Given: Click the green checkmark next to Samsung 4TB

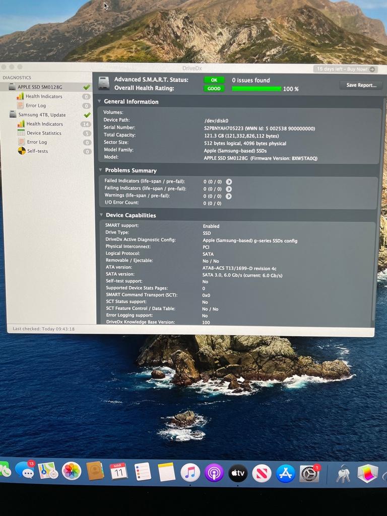Looking at the screenshot, I should click(87, 115).
